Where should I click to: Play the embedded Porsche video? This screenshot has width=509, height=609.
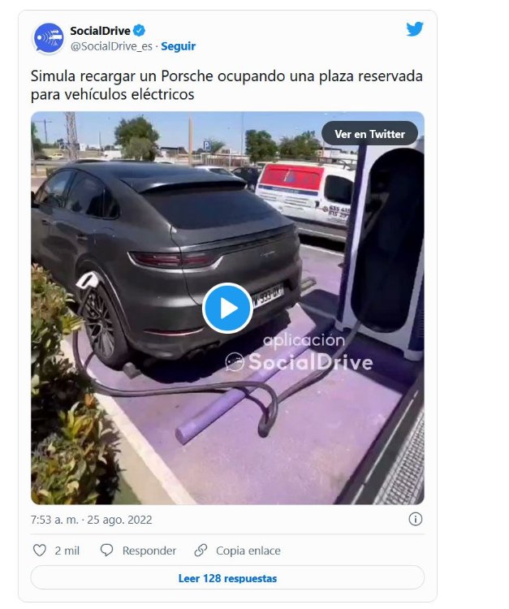pyautogui.click(x=227, y=308)
